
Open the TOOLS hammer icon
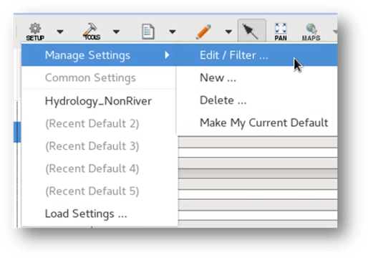coord(92,32)
